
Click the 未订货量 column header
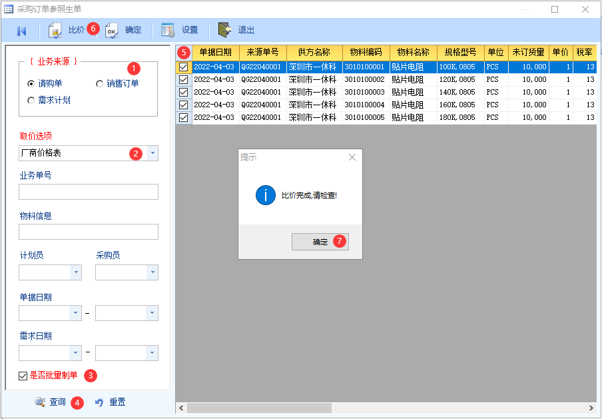529,53
